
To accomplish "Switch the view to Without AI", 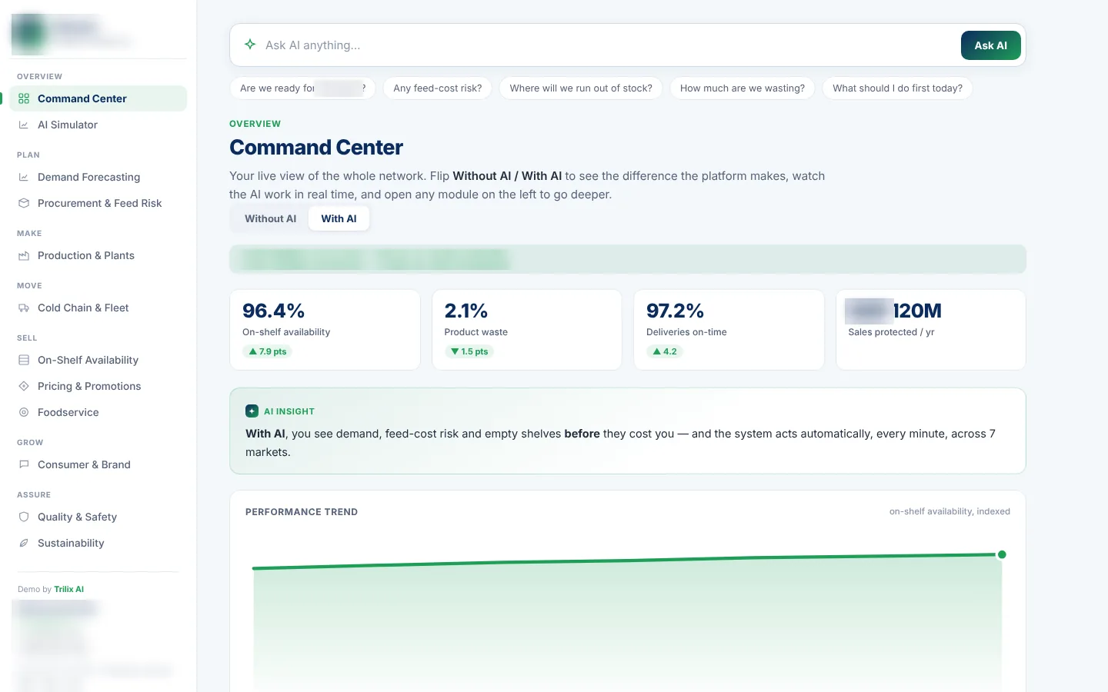I will tap(270, 218).
